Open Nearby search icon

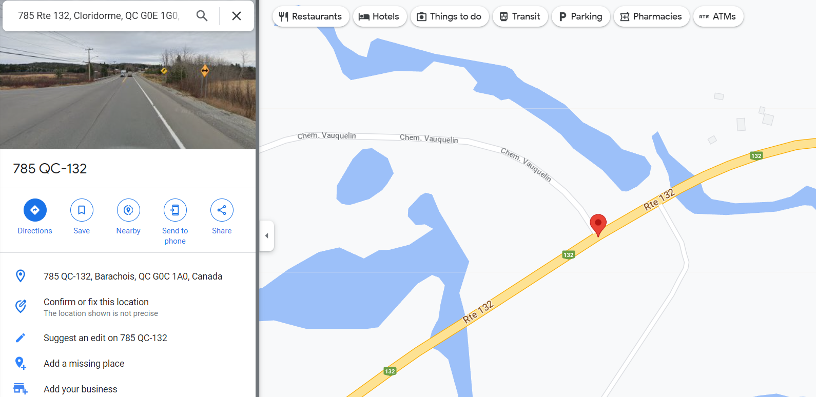click(x=128, y=210)
